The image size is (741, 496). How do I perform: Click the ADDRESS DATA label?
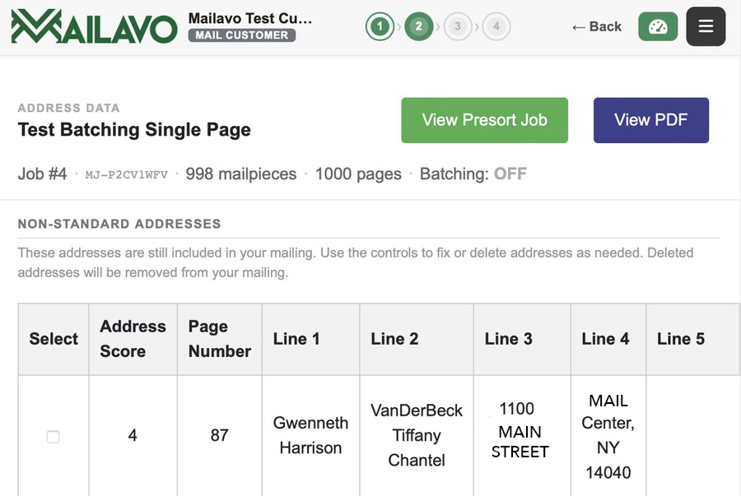click(x=68, y=108)
